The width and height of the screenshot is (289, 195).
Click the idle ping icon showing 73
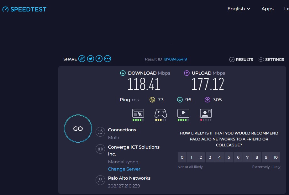(x=152, y=100)
